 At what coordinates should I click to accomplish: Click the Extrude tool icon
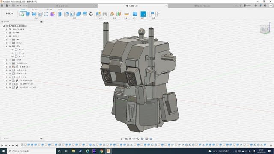point(28,14)
